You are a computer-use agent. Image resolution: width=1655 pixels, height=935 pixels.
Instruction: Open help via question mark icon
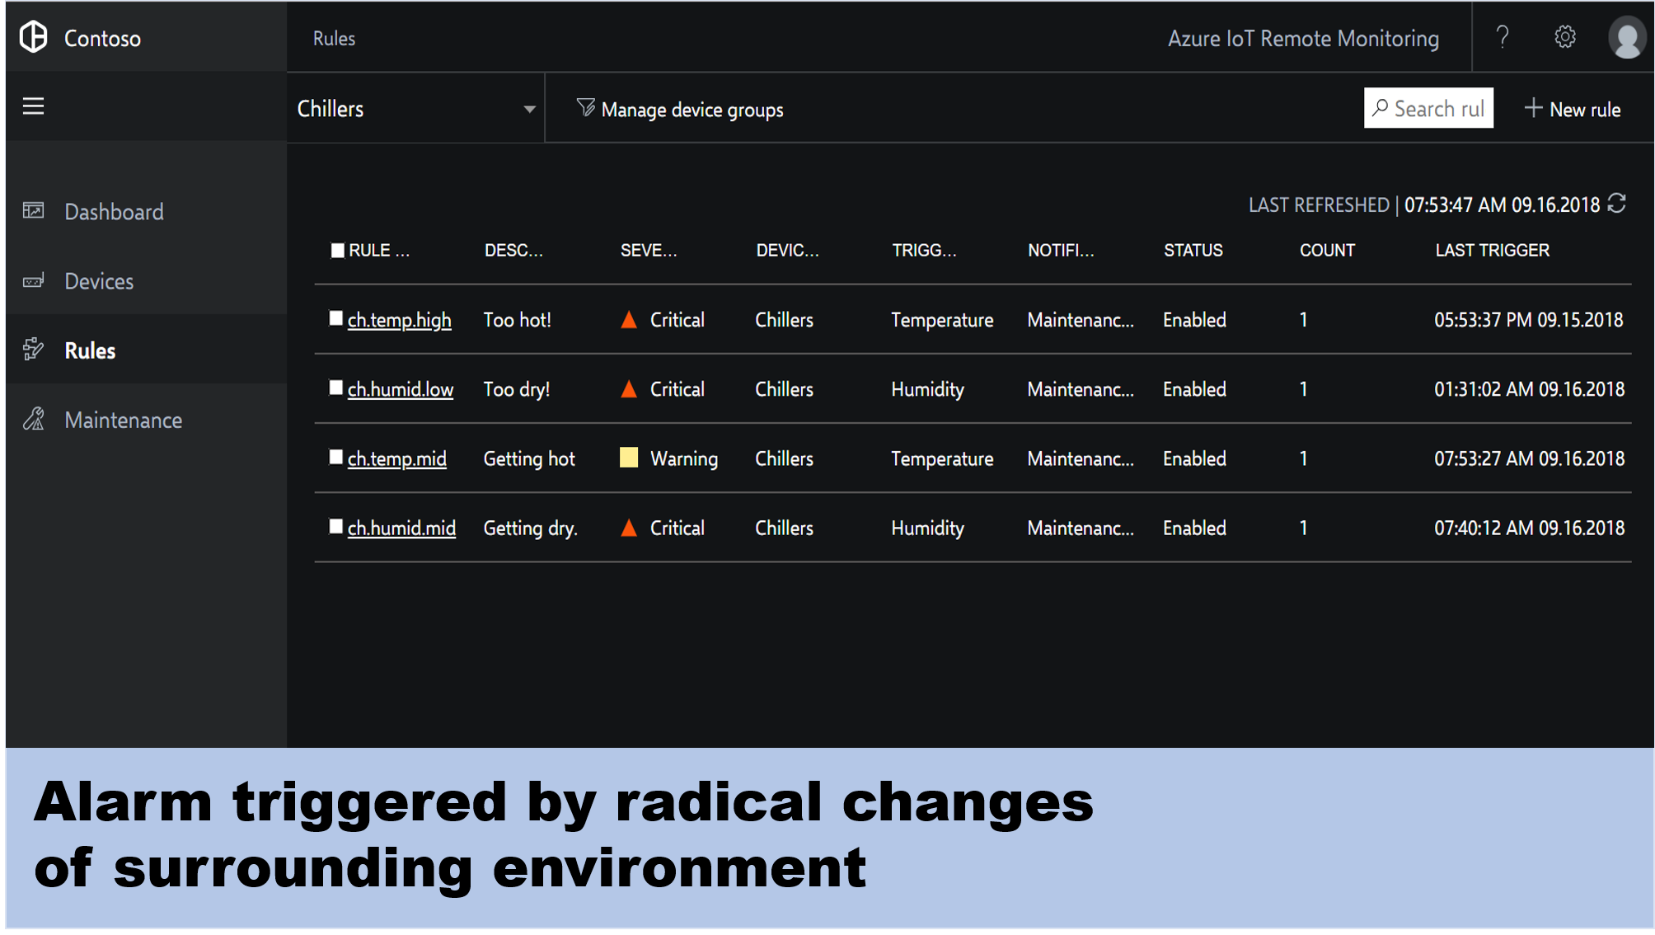coord(1503,37)
